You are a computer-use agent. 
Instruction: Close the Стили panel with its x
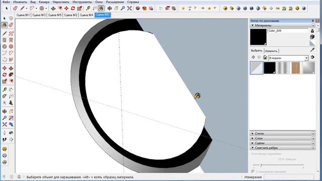tap(313, 133)
